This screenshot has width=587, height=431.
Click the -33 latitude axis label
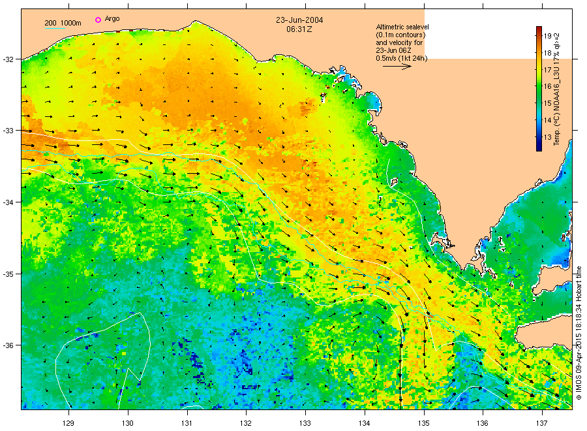tap(8, 131)
